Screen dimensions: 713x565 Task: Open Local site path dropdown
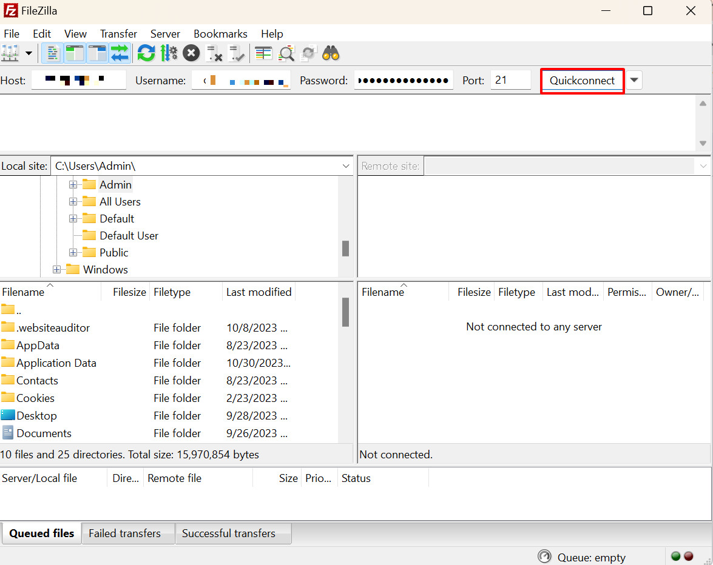tap(346, 166)
